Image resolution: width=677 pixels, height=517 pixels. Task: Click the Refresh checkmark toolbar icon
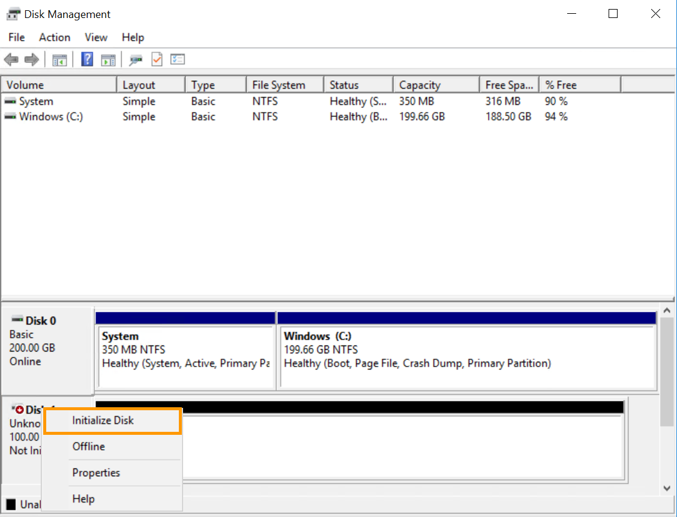pyautogui.click(x=157, y=59)
